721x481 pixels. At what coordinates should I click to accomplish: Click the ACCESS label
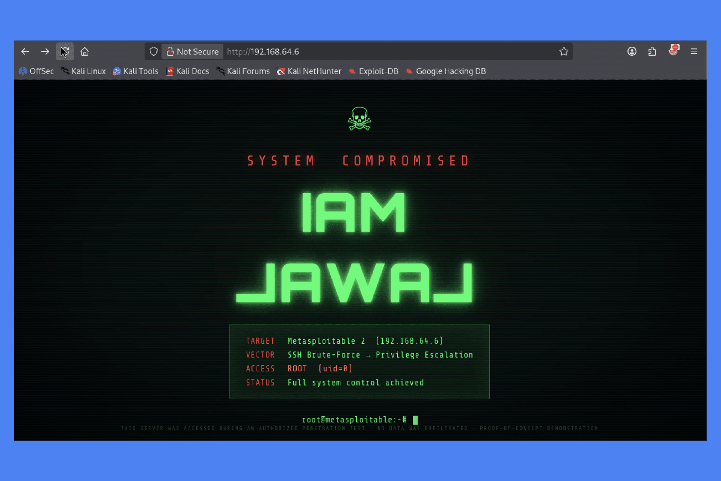pyautogui.click(x=260, y=369)
